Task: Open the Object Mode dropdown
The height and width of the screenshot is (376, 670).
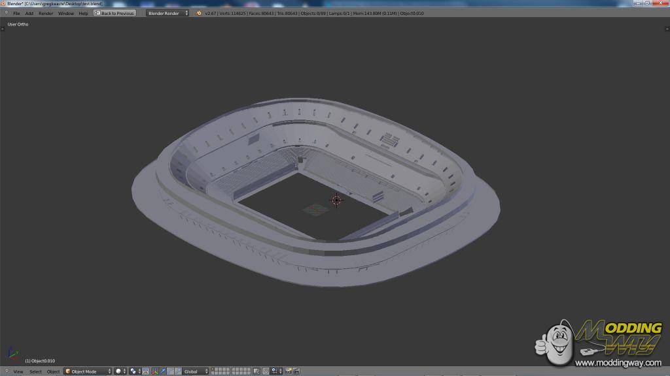Action: 88,371
